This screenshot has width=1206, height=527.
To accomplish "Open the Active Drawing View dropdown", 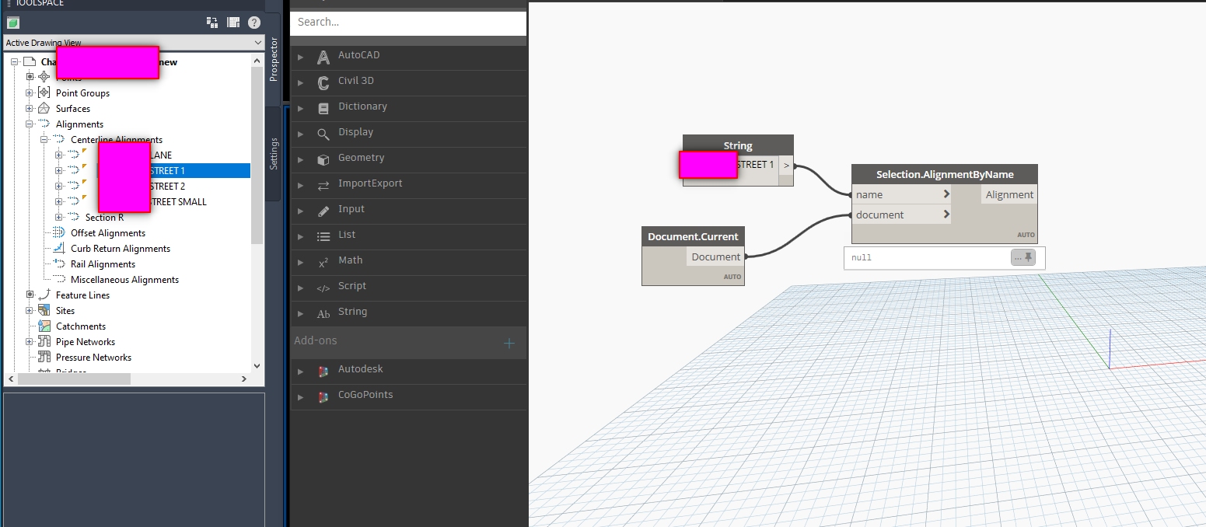I will 134,43.
